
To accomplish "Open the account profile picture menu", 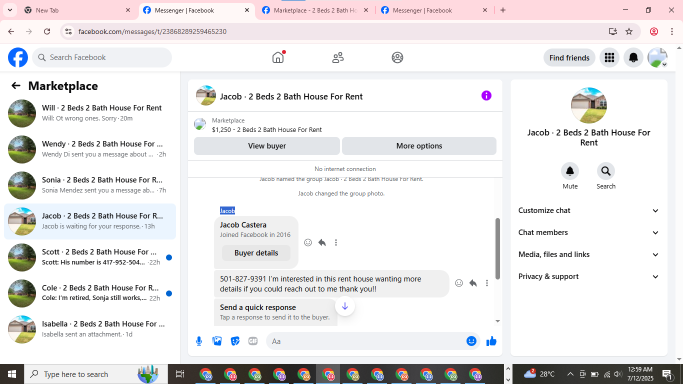I will pyautogui.click(x=657, y=57).
